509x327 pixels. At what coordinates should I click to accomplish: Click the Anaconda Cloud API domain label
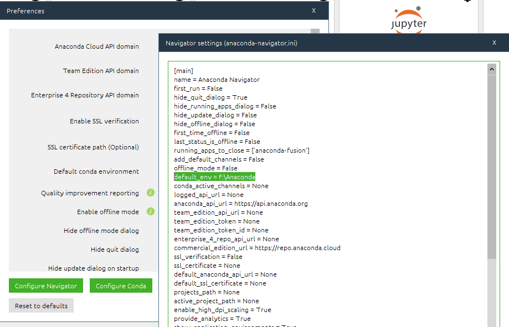[97, 46]
